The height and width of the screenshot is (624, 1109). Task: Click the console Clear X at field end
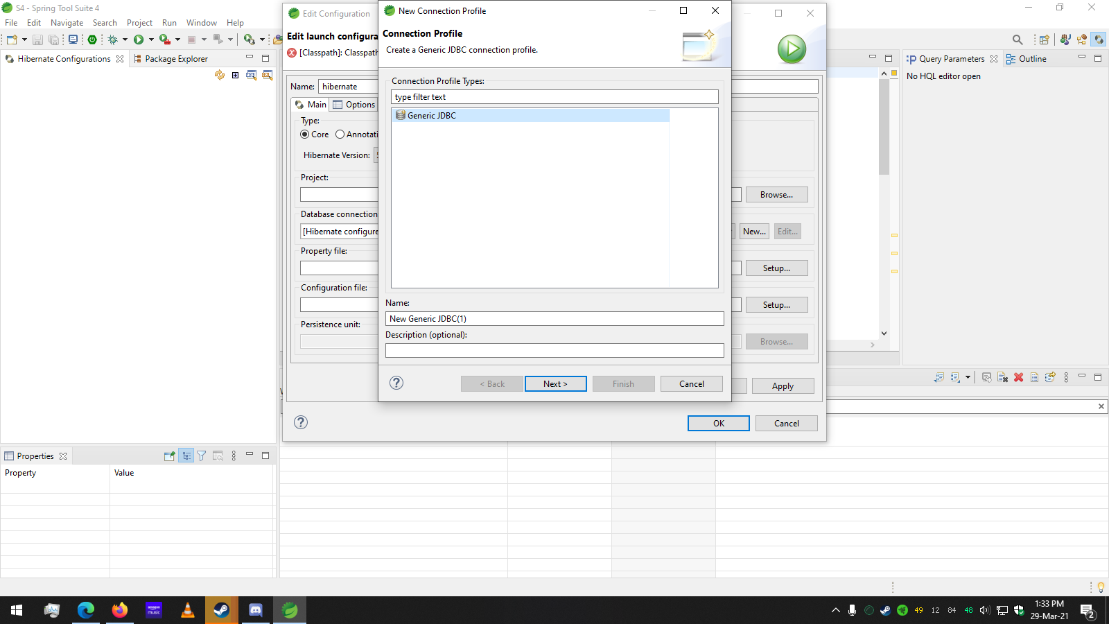1101,406
